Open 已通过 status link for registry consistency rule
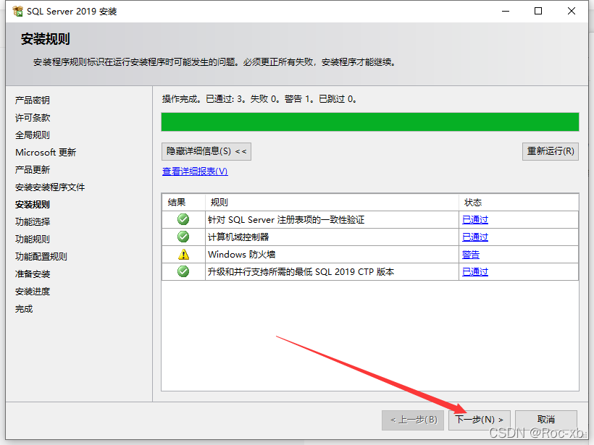 click(474, 220)
